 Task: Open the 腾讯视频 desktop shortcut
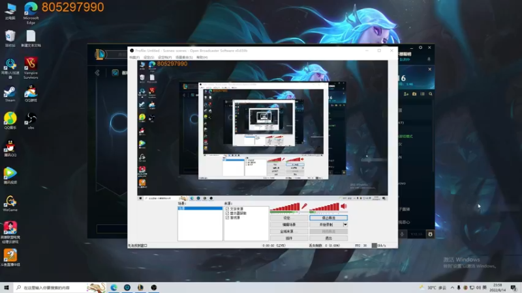pos(10,176)
